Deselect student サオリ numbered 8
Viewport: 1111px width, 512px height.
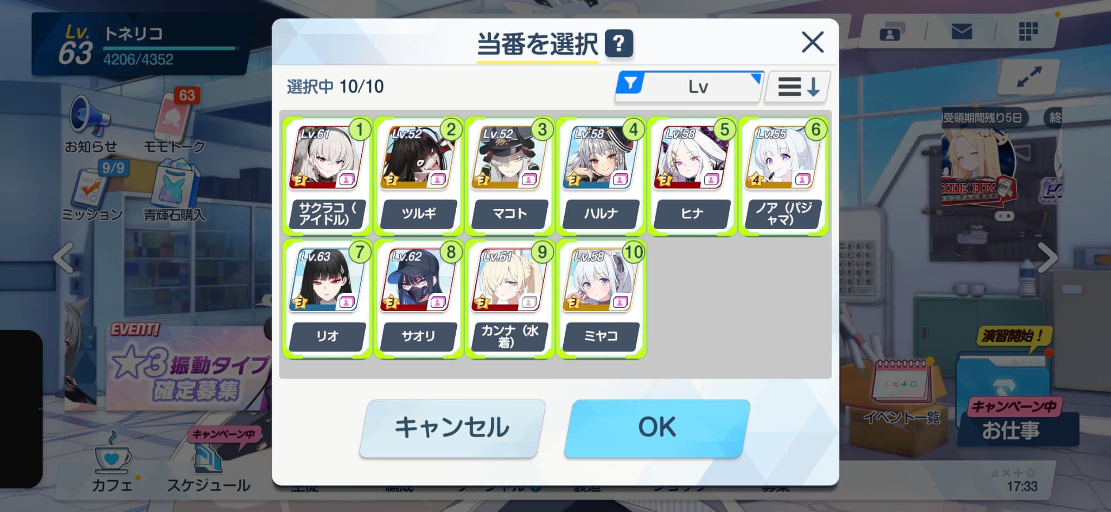tap(418, 299)
